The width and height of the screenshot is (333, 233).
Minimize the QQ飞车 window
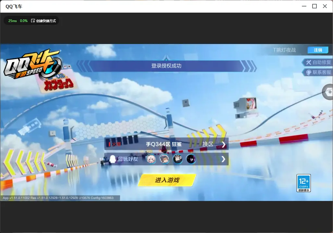tap(304, 6)
